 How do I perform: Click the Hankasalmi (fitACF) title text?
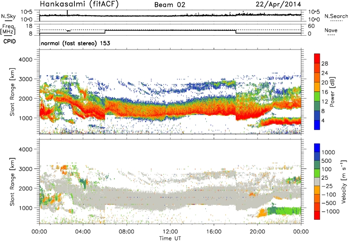79,4
